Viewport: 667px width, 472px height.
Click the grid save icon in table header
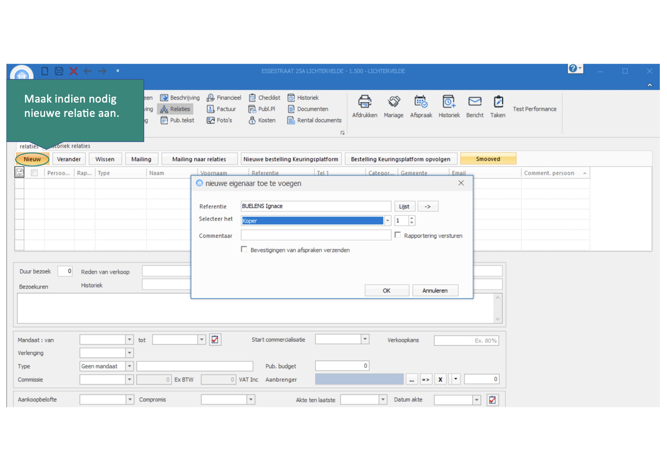coord(19,172)
